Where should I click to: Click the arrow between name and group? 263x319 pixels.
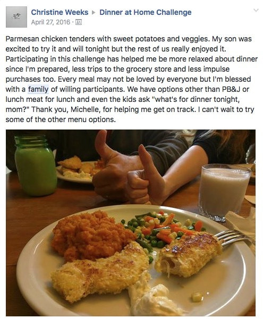click(94, 13)
